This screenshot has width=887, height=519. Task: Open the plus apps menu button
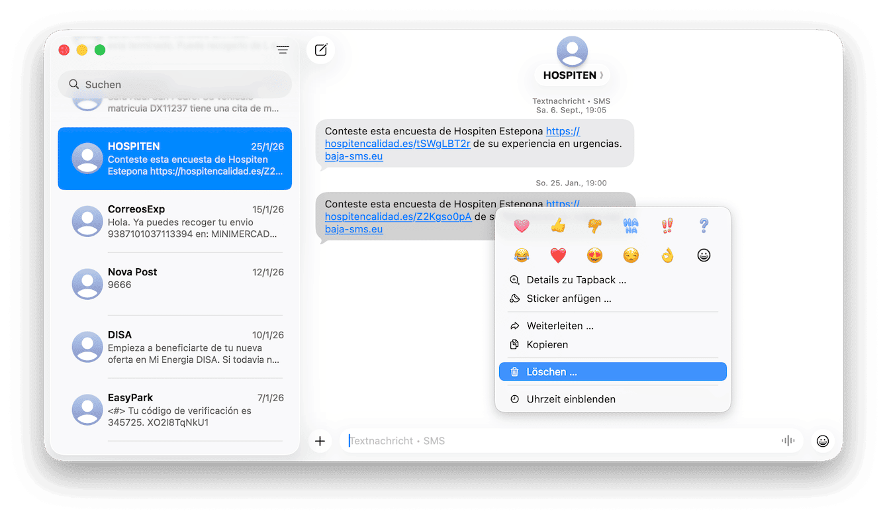pos(320,441)
